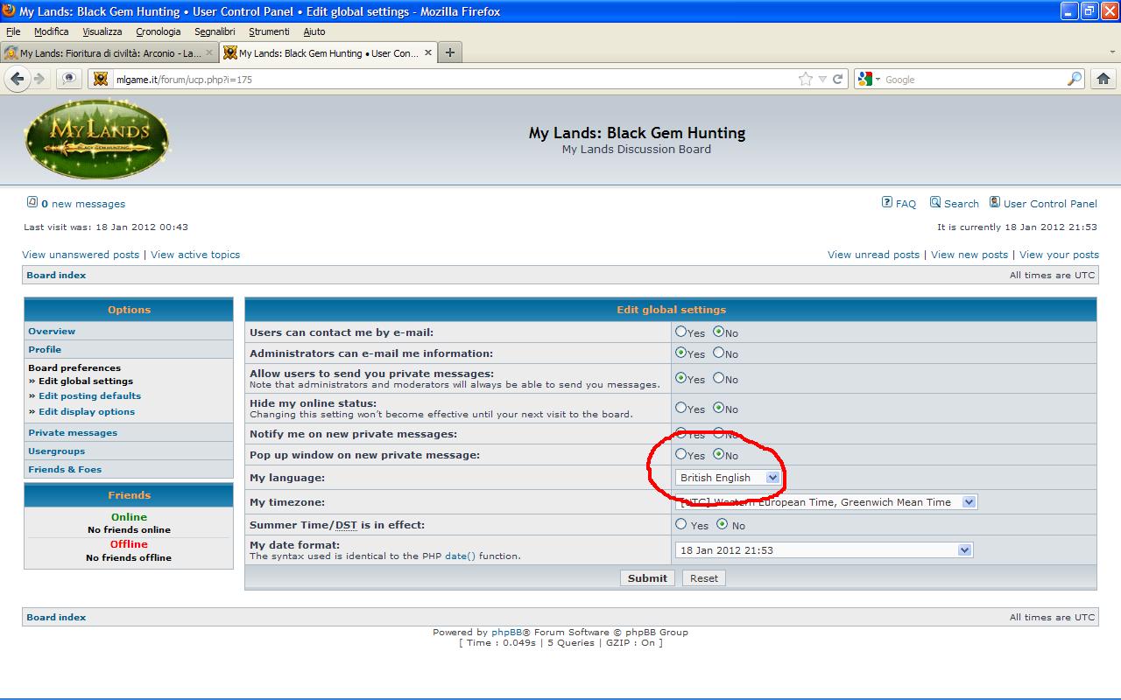Open a new browser tab with plus button

click(449, 52)
